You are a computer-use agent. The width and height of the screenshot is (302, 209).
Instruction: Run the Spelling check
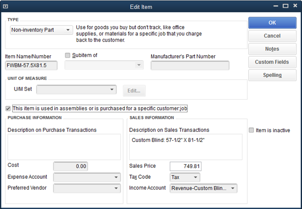click(x=272, y=75)
